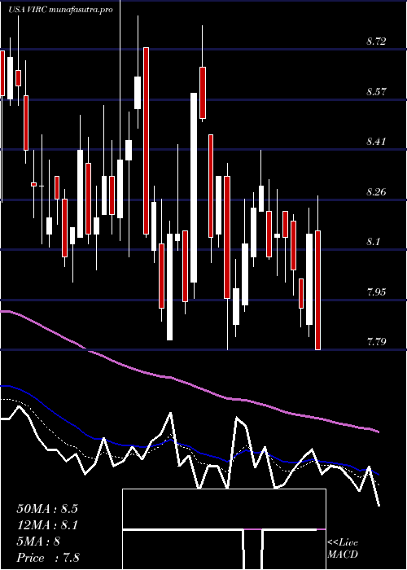Screen dimensions: 407x570
Task: Click the 5MA : 8 readout
Action: (x=38, y=541)
